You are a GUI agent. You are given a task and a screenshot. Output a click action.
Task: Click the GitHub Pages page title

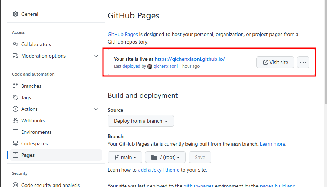(x=134, y=15)
